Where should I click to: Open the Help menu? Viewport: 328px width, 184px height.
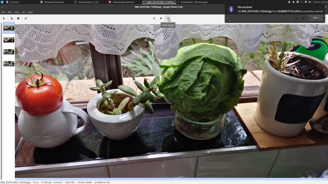pyautogui.click(x=30, y=12)
